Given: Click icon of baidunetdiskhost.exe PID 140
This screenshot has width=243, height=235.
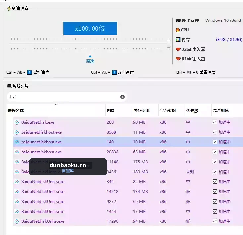Looking at the screenshot, I should [x=17, y=142].
